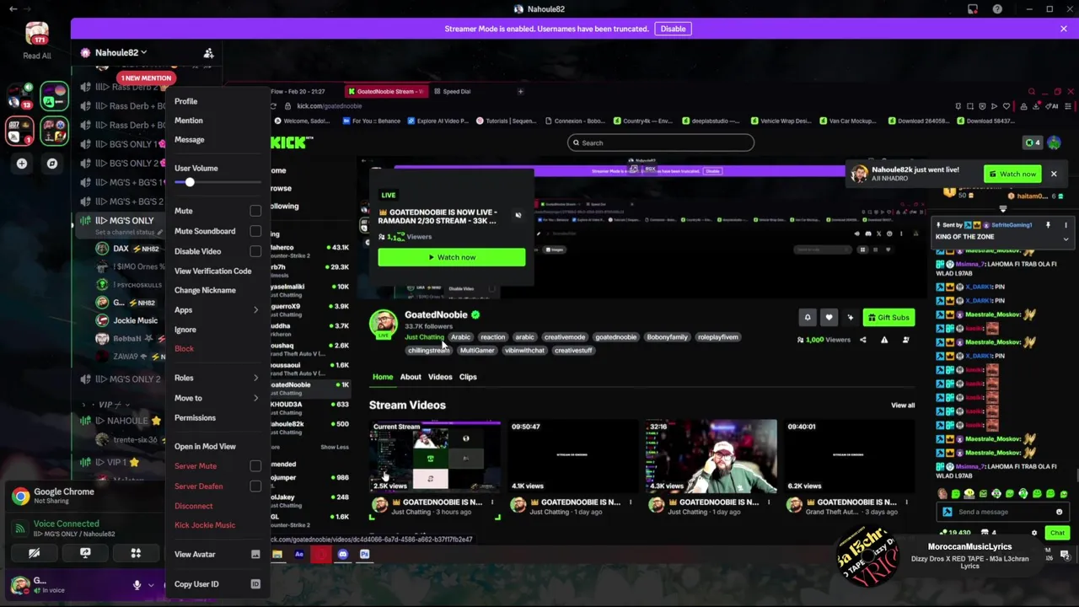Tick the Mute Soundboard checkbox

[x=255, y=231]
